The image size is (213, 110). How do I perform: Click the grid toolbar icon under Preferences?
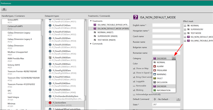click(5, 9)
